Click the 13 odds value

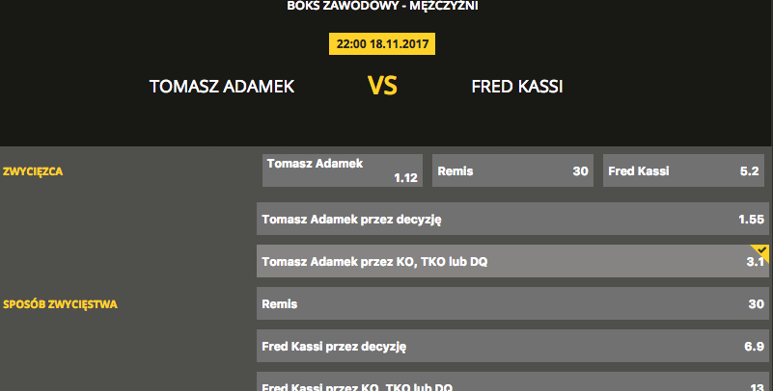(757, 385)
